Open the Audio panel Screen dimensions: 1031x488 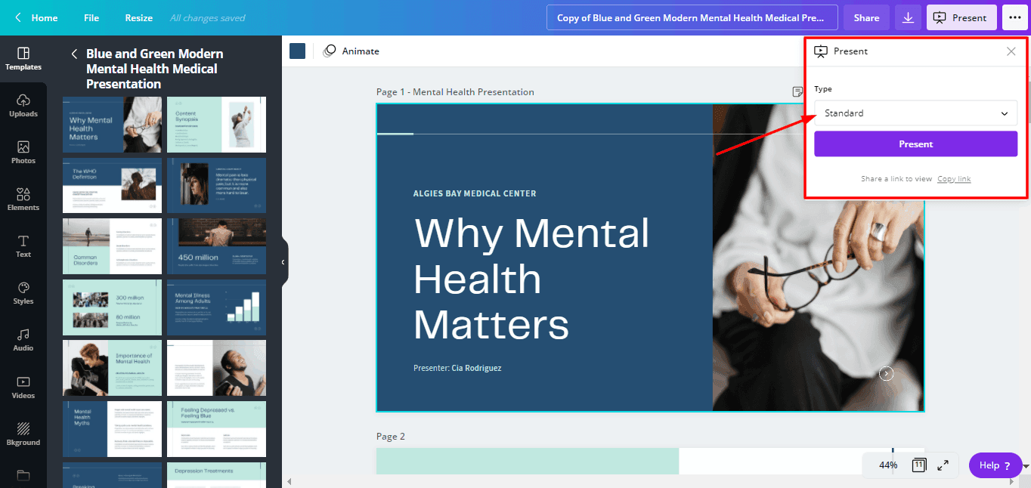pyautogui.click(x=23, y=340)
